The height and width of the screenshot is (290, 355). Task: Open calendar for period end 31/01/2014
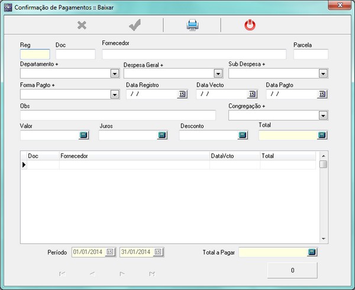(158, 252)
